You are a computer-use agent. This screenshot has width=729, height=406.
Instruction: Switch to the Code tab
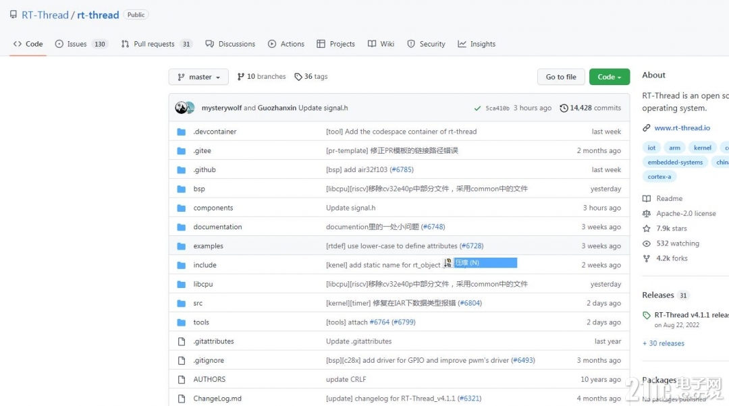[28, 44]
